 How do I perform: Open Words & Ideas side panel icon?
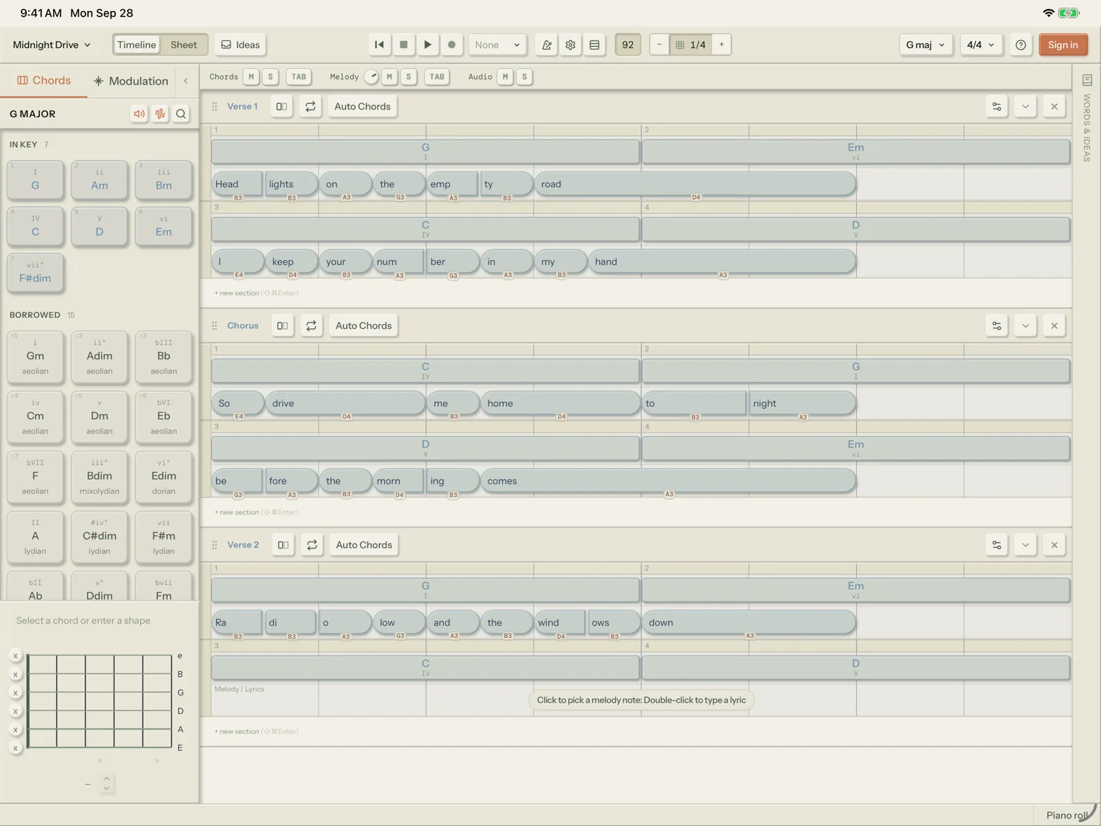pyautogui.click(x=1087, y=80)
